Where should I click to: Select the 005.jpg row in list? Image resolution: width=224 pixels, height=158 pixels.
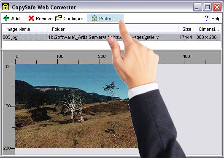[x=111, y=37]
